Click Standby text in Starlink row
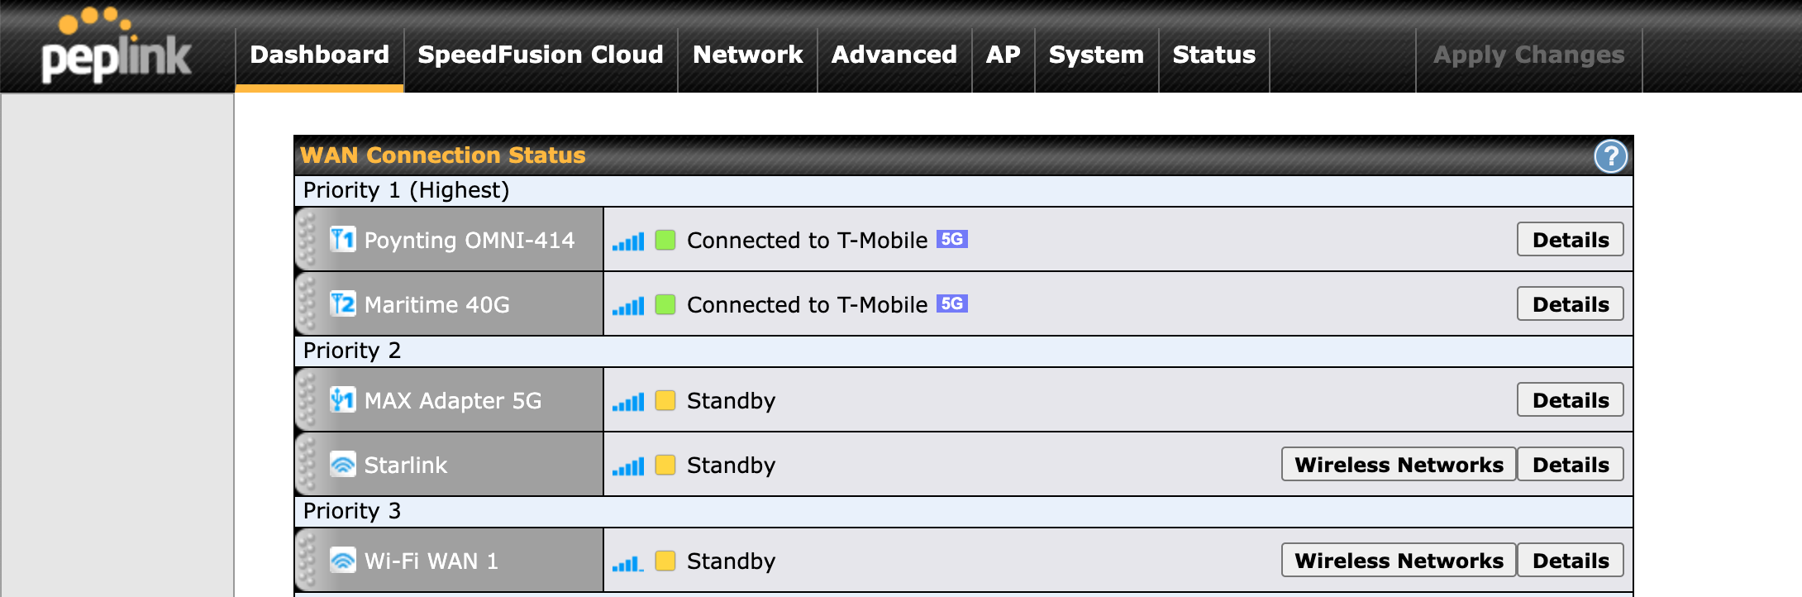 [x=732, y=466]
